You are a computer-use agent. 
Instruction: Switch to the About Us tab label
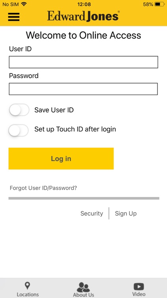coord(83,295)
